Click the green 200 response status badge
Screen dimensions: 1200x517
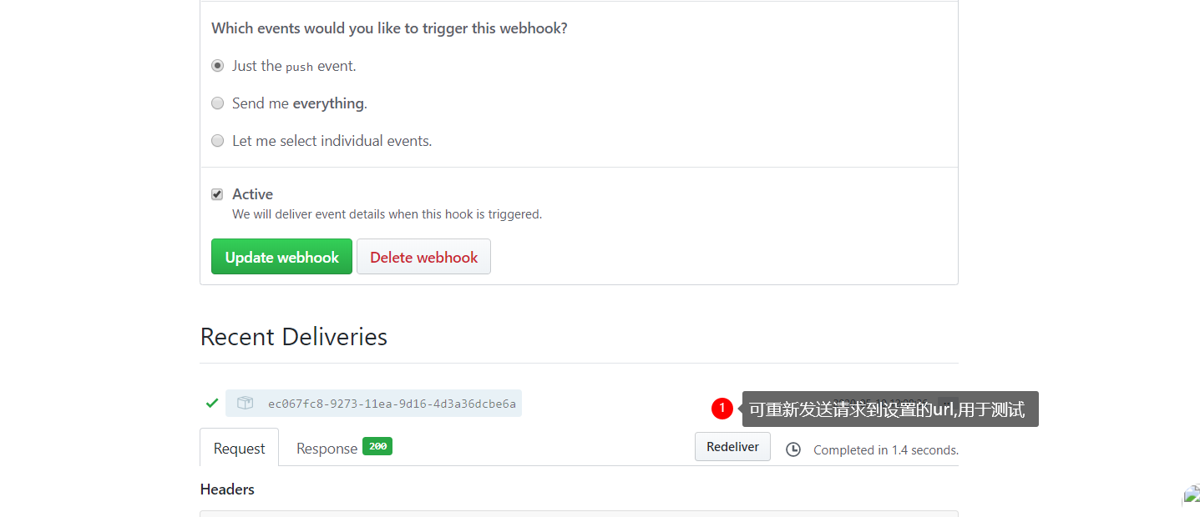click(x=377, y=446)
